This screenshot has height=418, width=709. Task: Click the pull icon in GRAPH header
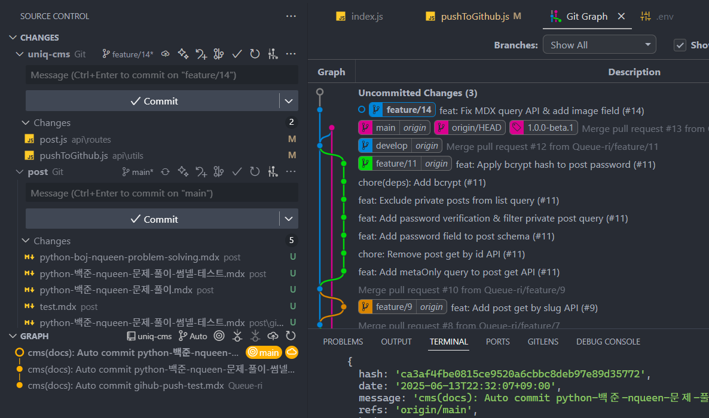coord(255,336)
